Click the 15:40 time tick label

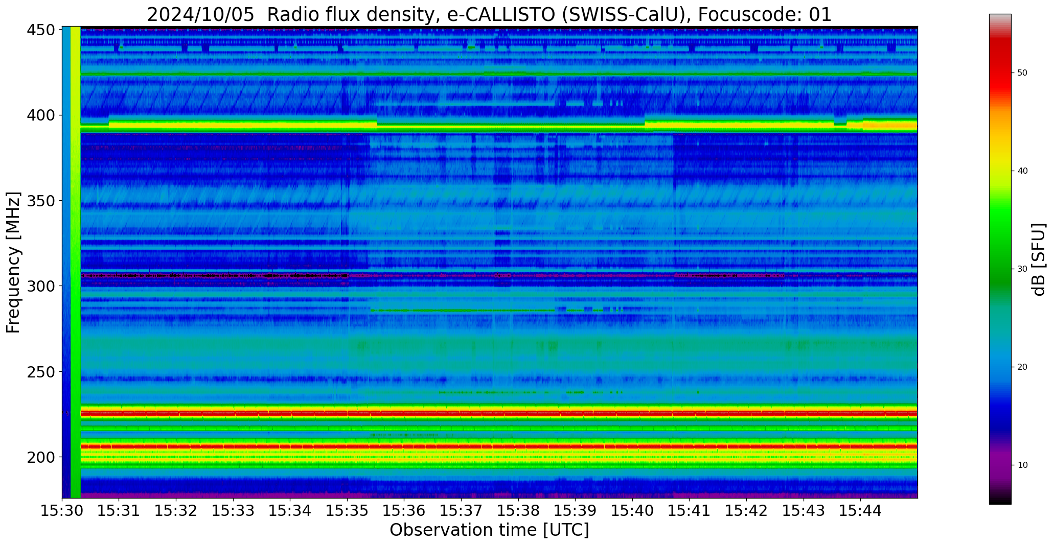pyautogui.click(x=632, y=510)
